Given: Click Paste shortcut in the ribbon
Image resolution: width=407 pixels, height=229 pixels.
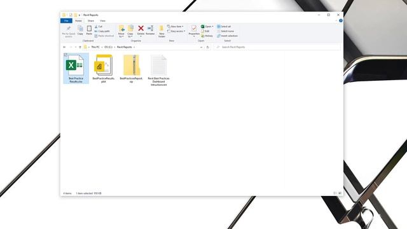Looking at the screenshot, I should [x=104, y=36].
